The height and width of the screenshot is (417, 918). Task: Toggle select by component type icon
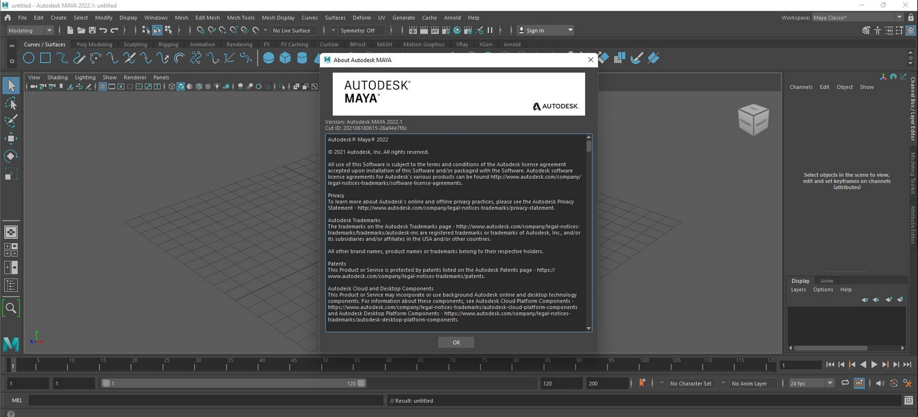(168, 30)
